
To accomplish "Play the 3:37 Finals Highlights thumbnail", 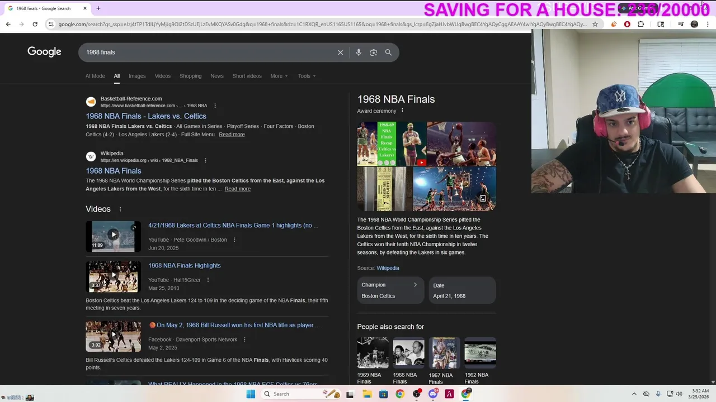I will point(113,277).
